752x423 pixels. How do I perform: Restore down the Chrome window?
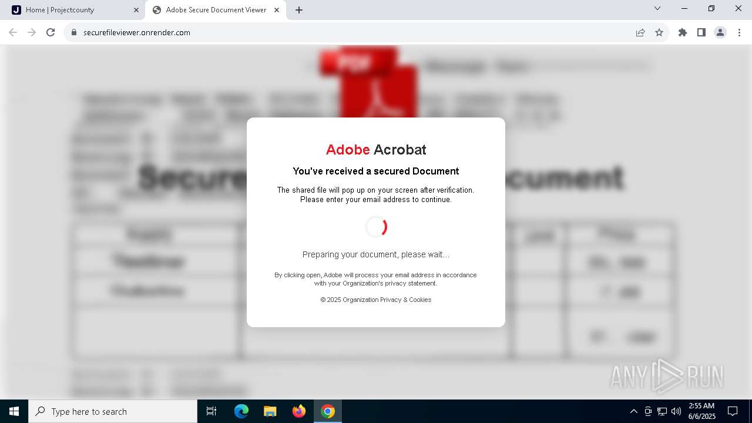[711, 8]
